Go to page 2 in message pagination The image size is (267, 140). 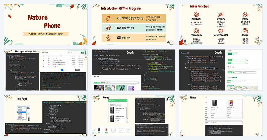tap(64, 70)
